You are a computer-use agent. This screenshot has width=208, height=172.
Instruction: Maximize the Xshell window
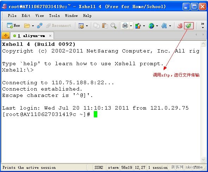click(194, 6)
